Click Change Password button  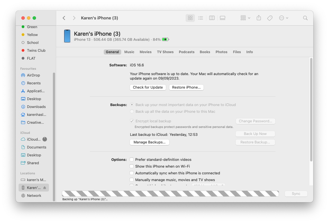tap(255, 121)
